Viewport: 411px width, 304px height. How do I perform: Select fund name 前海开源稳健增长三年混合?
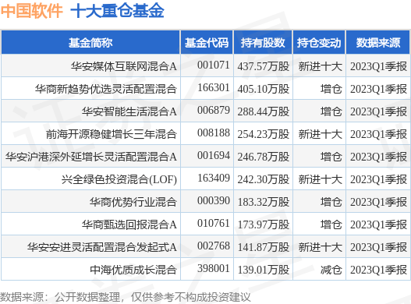click(x=112, y=134)
